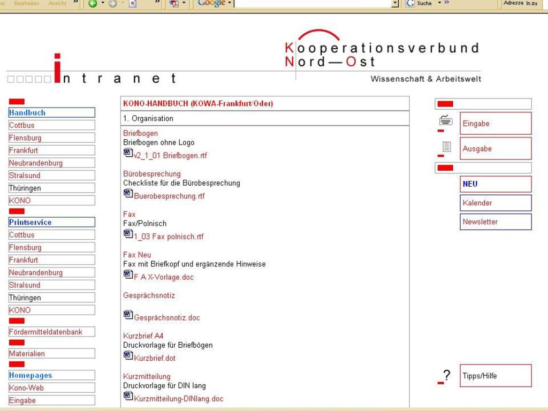Image resolution: width=548 pixels, height=411 pixels.
Task: Open the dropdown arrow next to Suche
Action: click(x=440, y=3)
